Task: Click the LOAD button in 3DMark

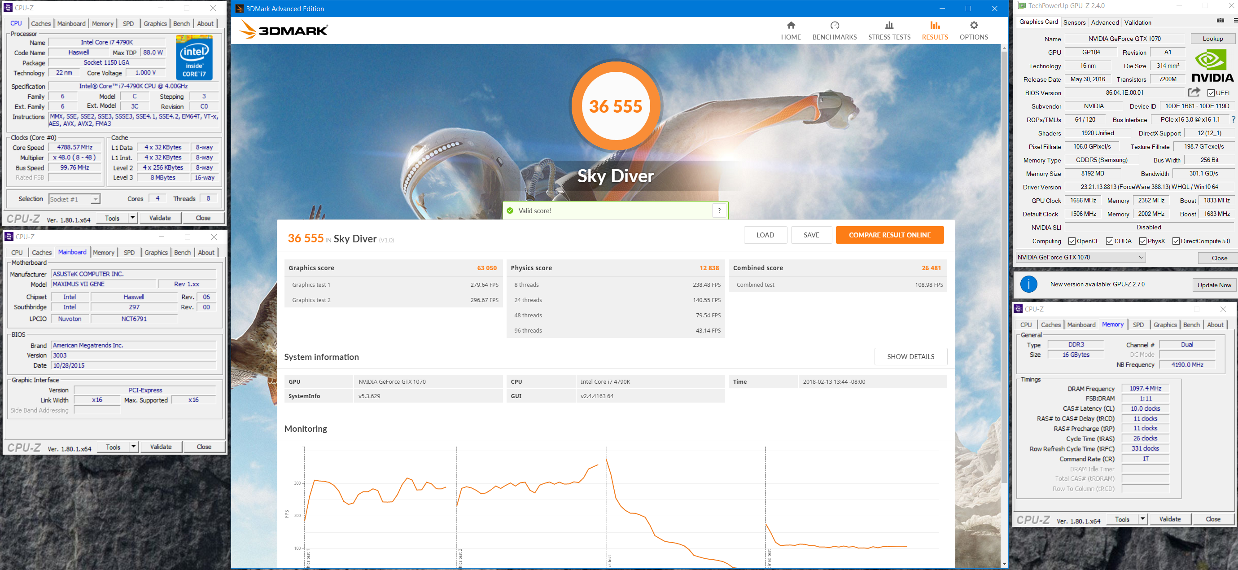Action: [765, 235]
